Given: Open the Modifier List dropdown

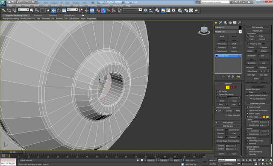Looking at the screenshot, I should (x=228, y=32).
